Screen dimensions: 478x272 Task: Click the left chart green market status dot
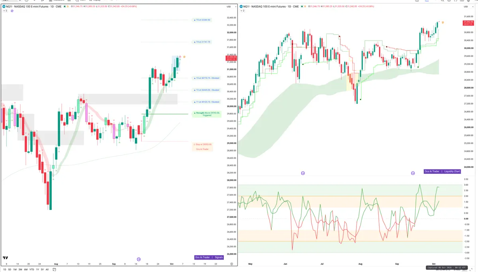click(64, 6)
